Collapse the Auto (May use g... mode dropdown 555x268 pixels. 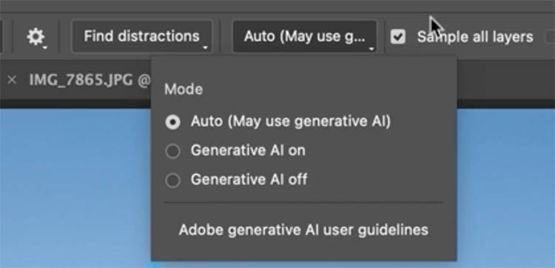(304, 37)
